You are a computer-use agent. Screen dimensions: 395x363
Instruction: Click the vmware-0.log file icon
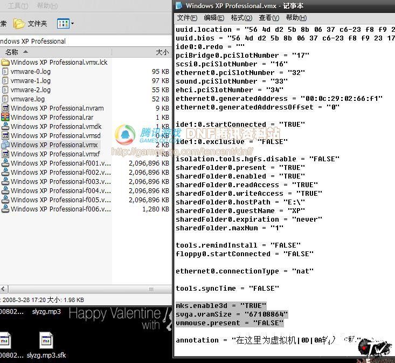[5, 72]
